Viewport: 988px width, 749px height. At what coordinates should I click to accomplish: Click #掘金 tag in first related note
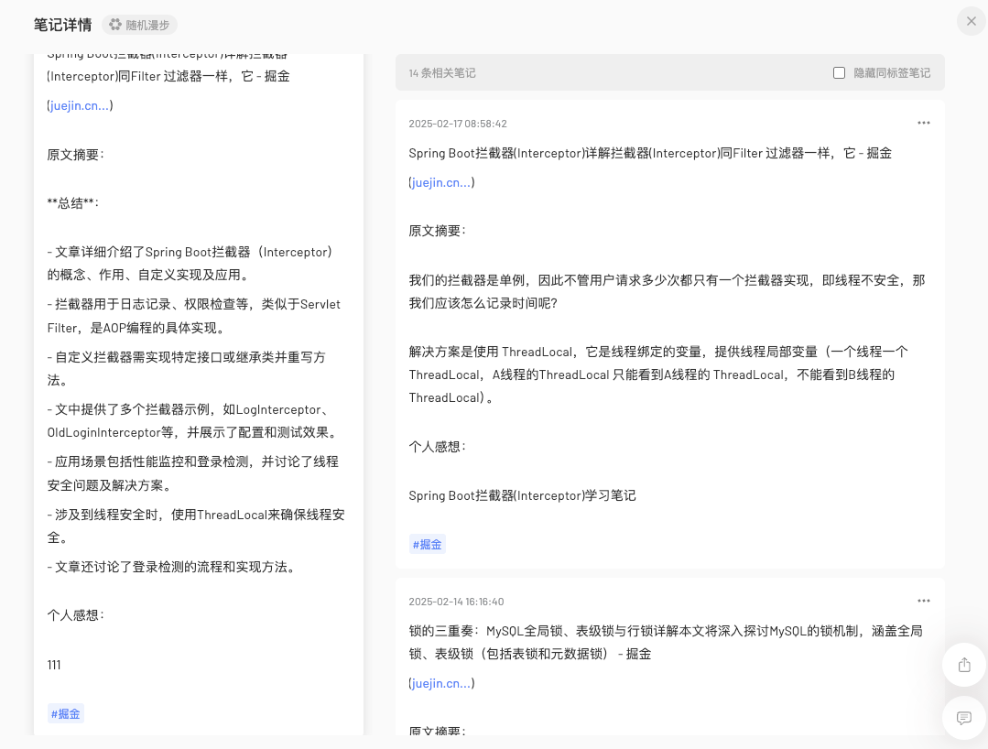click(x=428, y=544)
